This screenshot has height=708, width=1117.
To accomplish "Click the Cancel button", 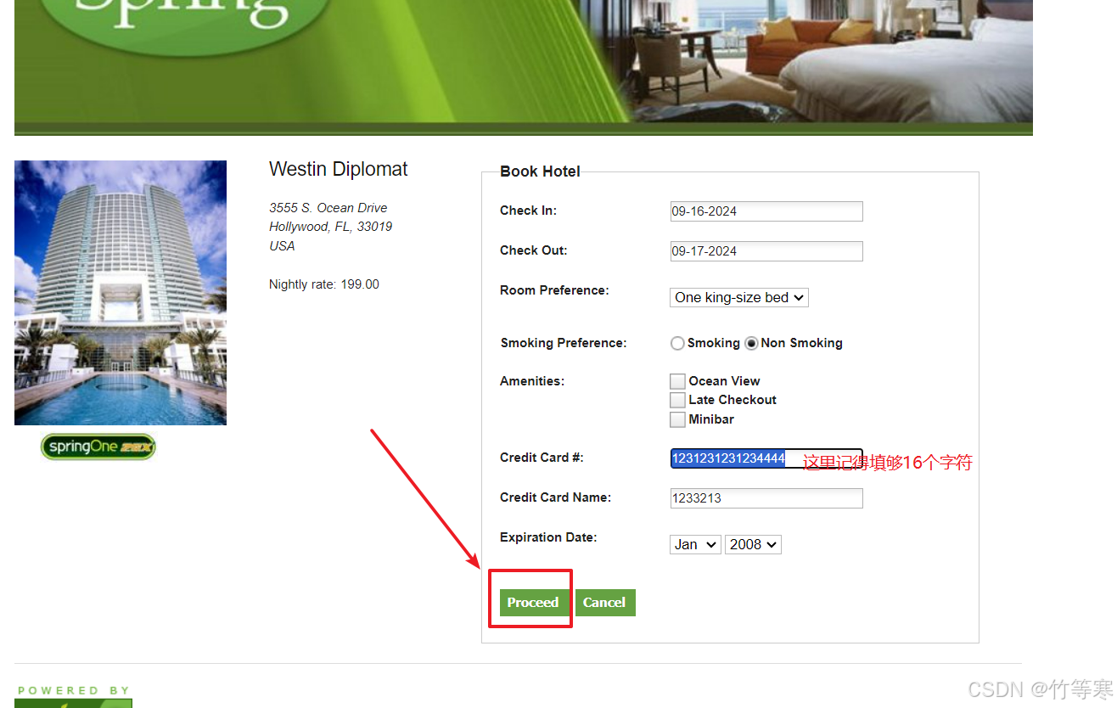I will coord(604,603).
